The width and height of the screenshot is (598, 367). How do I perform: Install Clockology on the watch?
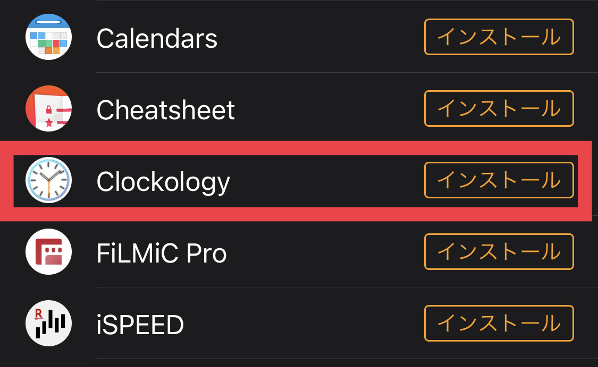[x=499, y=180]
